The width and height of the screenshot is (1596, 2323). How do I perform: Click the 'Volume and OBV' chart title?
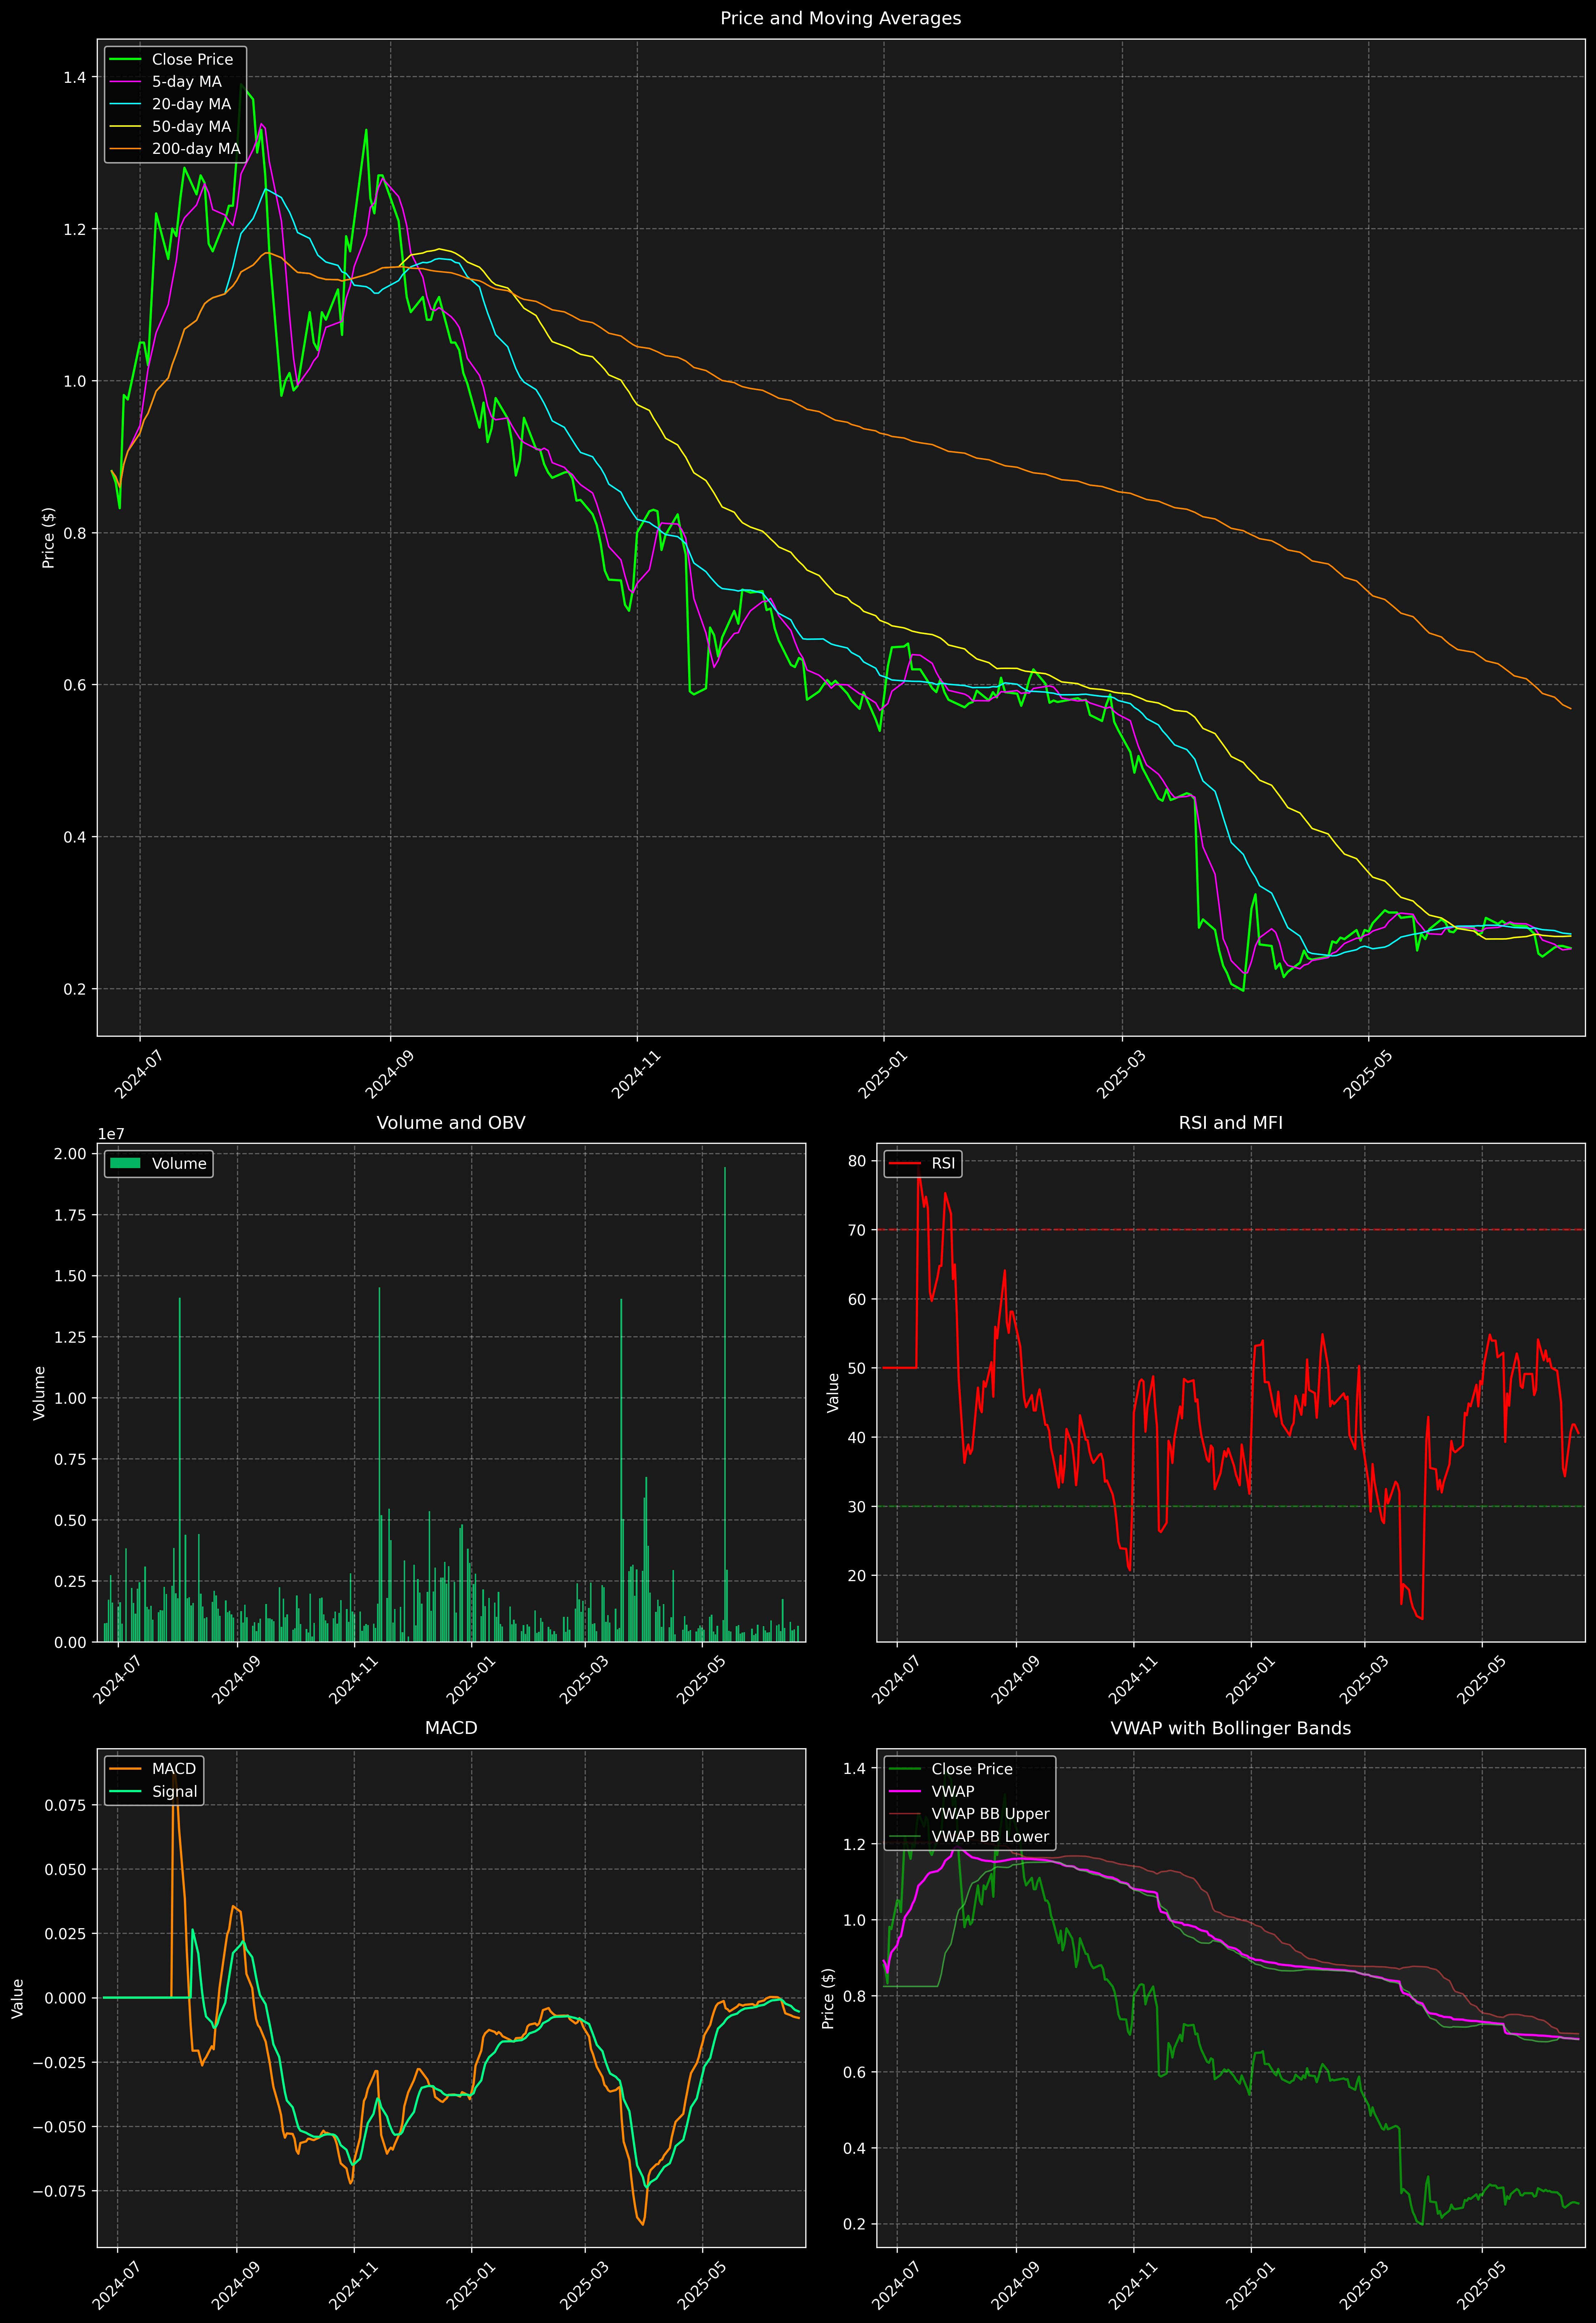[451, 1123]
